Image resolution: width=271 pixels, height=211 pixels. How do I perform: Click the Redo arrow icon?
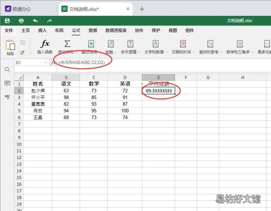coord(49,21)
